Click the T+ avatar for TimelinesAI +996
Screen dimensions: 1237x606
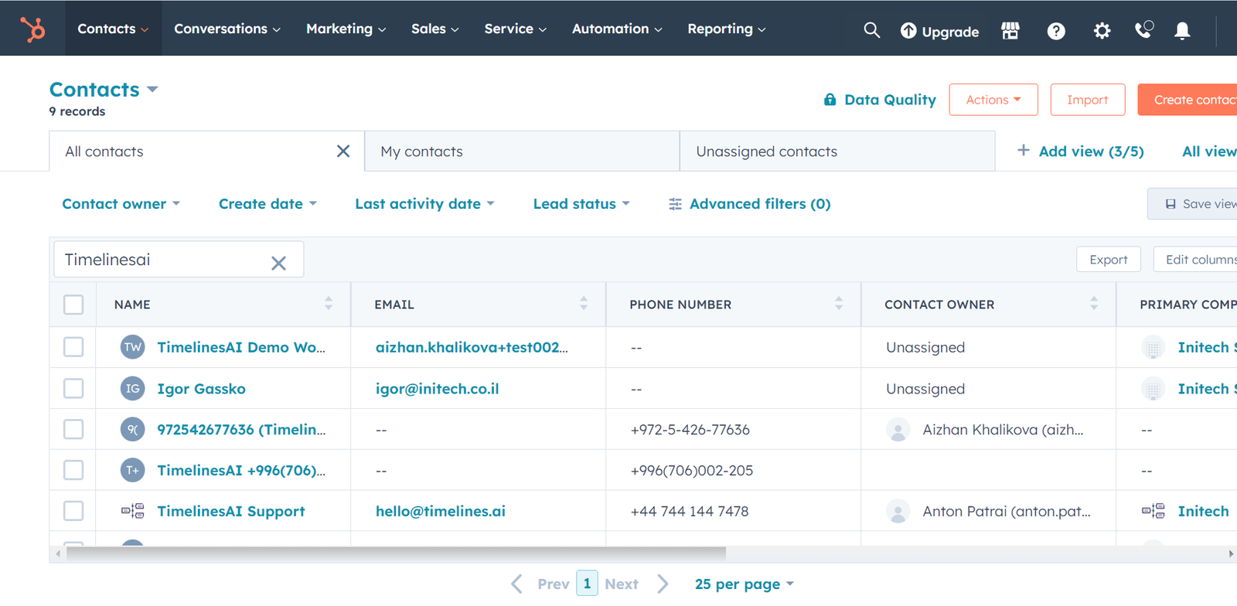pyautogui.click(x=133, y=470)
